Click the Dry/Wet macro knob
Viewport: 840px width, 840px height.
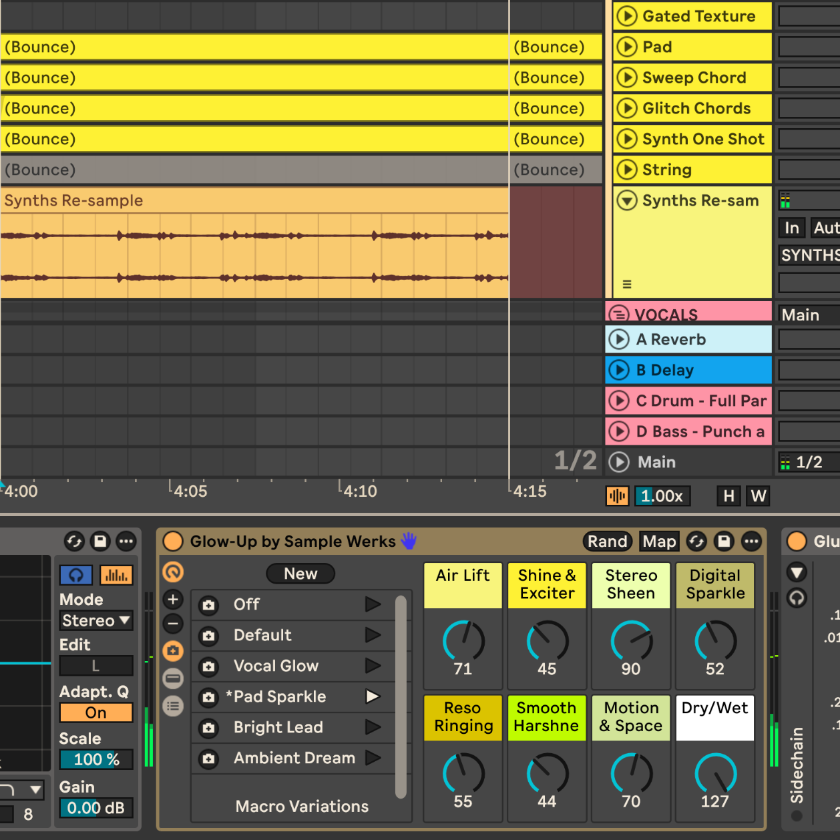714,773
